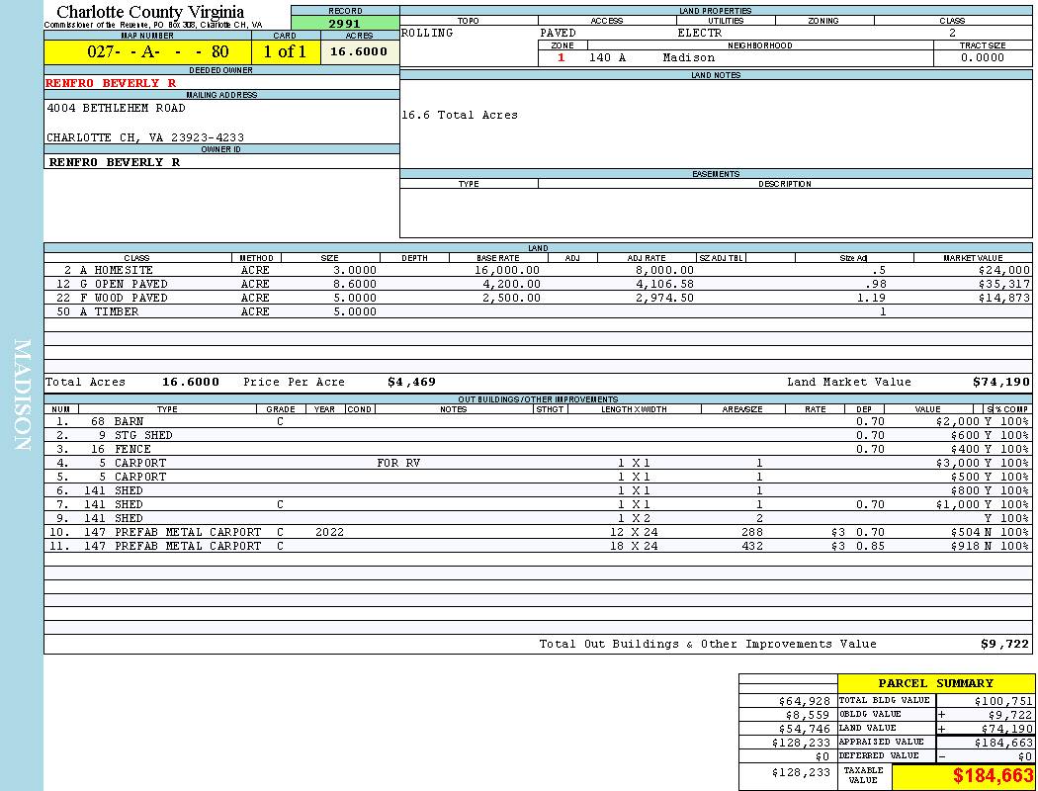Select the 4004 Bethlehem Road address line

pos(116,108)
